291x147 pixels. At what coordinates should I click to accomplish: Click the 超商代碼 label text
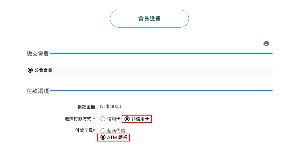(x=116, y=131)
